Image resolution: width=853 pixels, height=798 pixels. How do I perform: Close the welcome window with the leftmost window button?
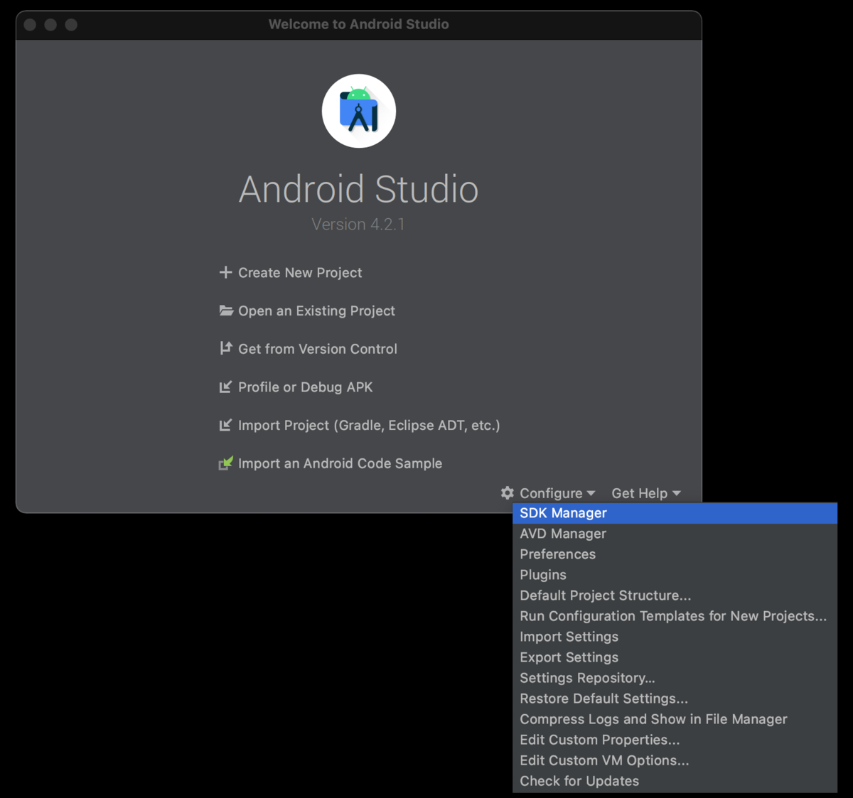pyautogui.click(x=30, y=25)
